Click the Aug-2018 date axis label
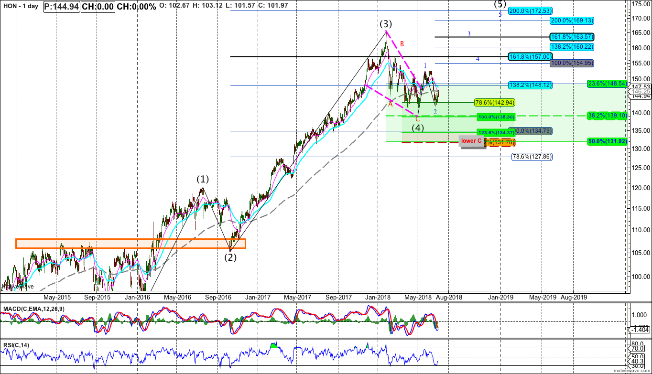Image resolution: width=652 pixels, height=374 pixels. coord(448,297)
